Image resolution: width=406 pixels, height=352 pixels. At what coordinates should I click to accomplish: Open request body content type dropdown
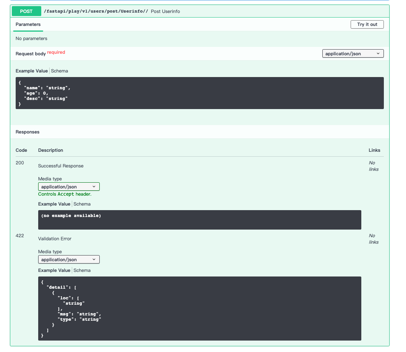click(x=353, y=54)
